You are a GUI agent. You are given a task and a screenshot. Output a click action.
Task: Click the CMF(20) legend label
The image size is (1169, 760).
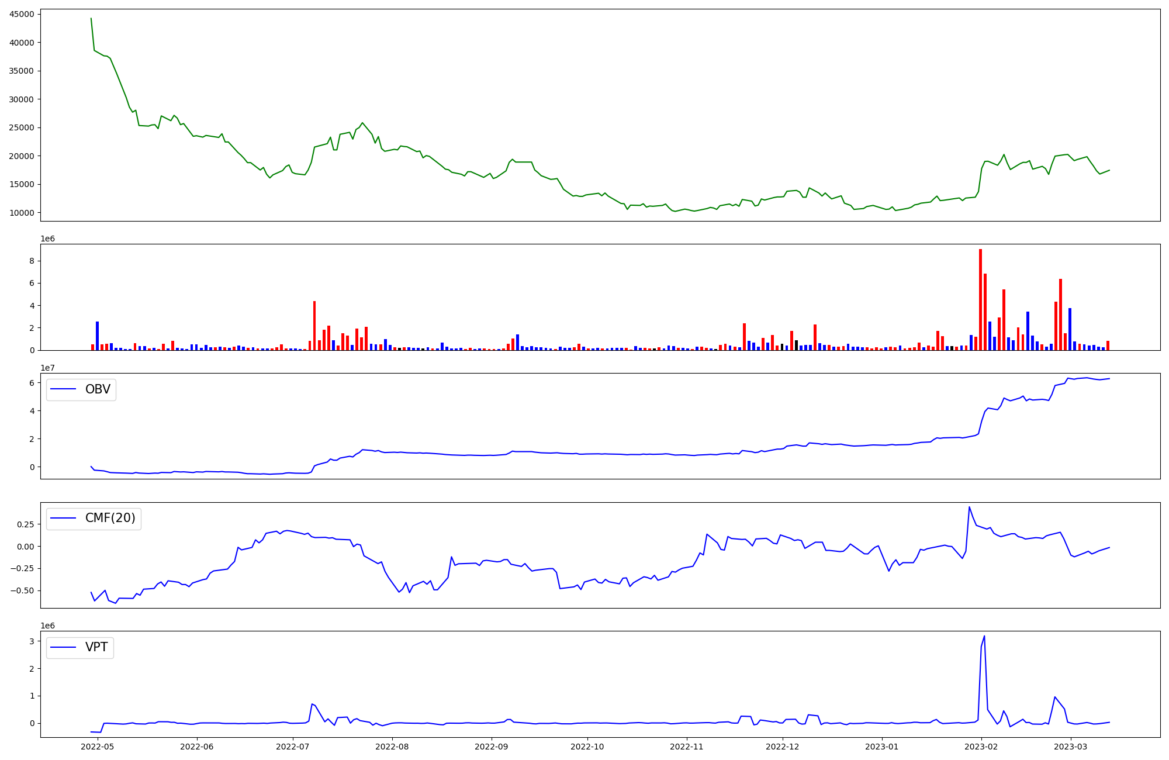tap(110, 519)
